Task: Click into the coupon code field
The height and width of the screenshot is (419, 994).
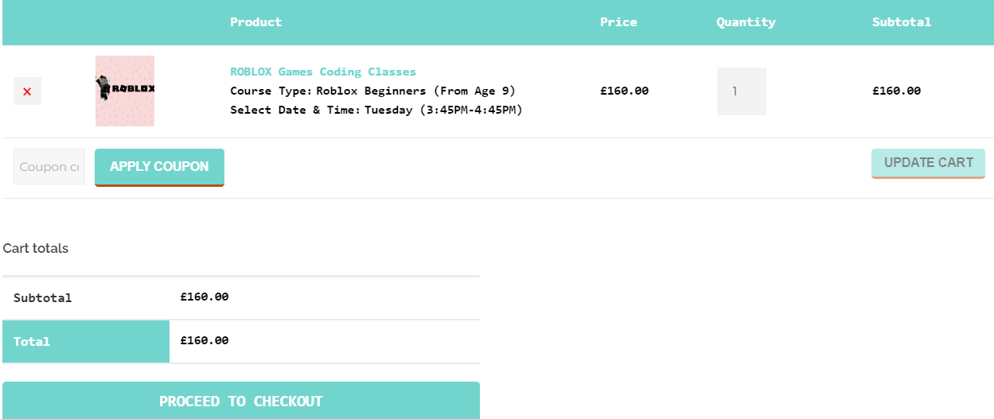Action: click(x=49, y=167)
